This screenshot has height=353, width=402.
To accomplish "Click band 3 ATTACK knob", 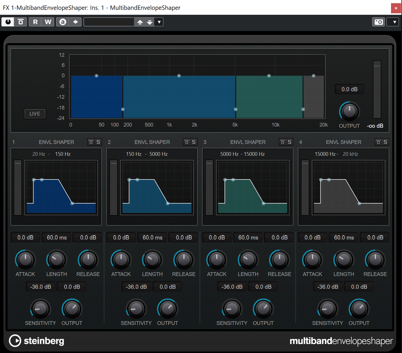I will 217,260.
